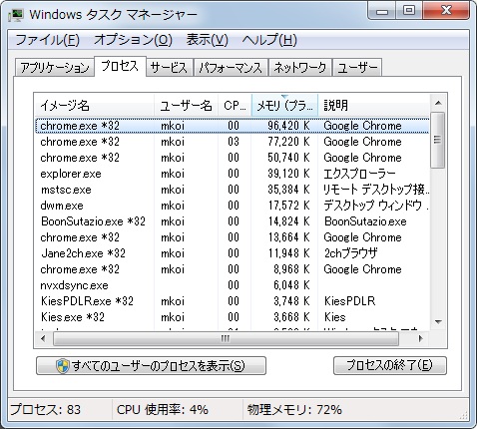The height and width of the screenshot is (429, 477).
Task: Select chrome.exe row using 13,664 K
Action: tap(233, 237)
